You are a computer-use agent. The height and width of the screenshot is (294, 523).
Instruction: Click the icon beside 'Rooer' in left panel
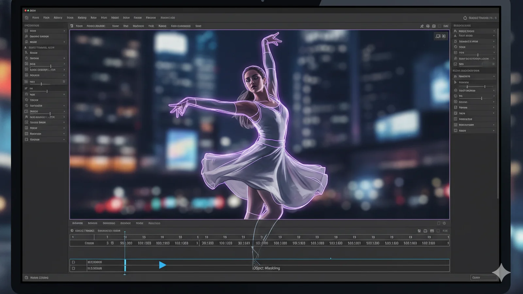pyautogui.click(x=26, y=128)
